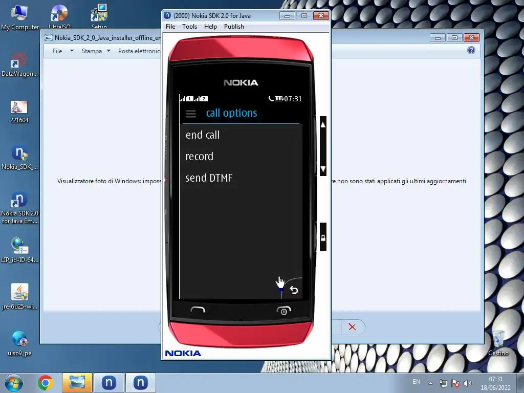This screenshot has height=393, width=524.
Task: Tap the 07:31 clock on the phone screen
Action: 293,99
